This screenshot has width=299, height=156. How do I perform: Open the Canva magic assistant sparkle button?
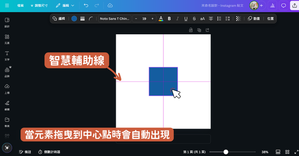[x=7, y=147]
